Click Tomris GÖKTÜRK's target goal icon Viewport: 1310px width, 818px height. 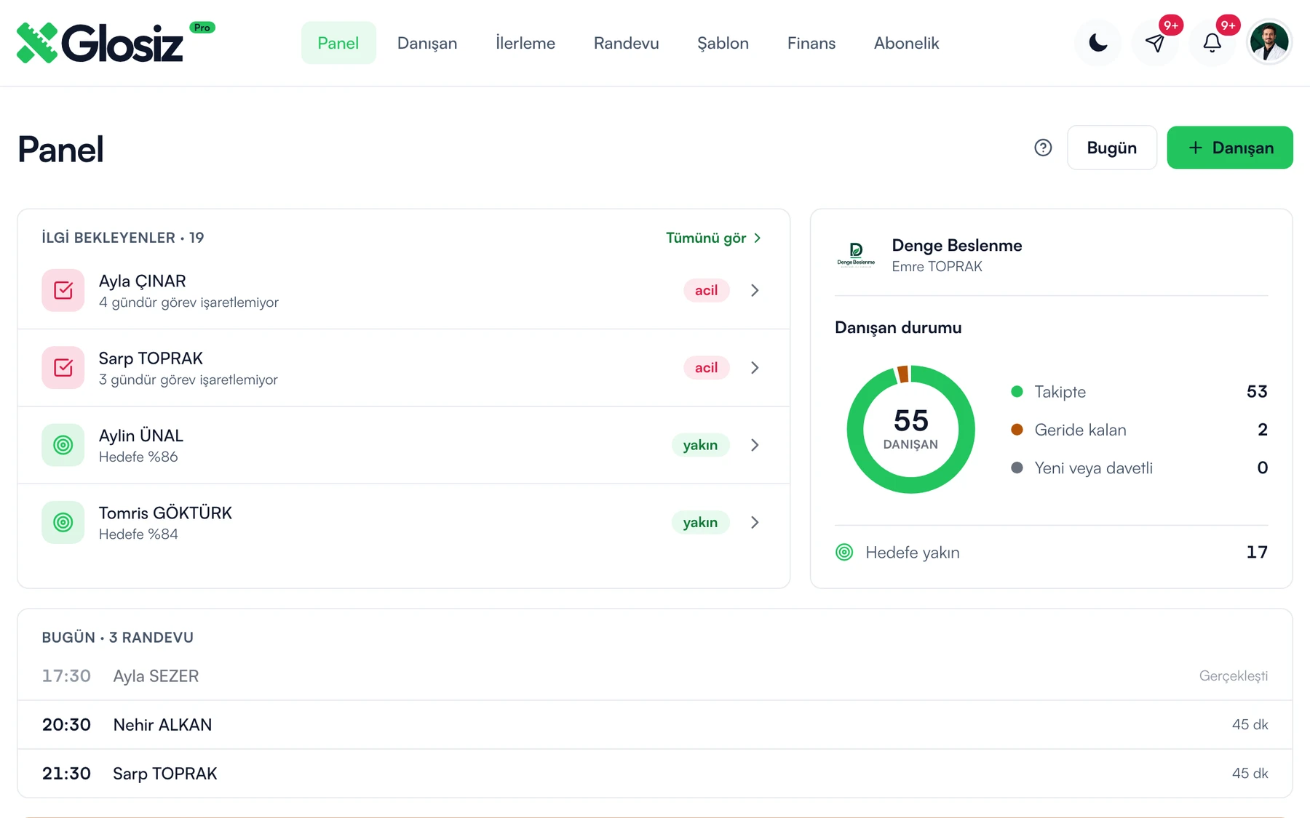(63, 522)
